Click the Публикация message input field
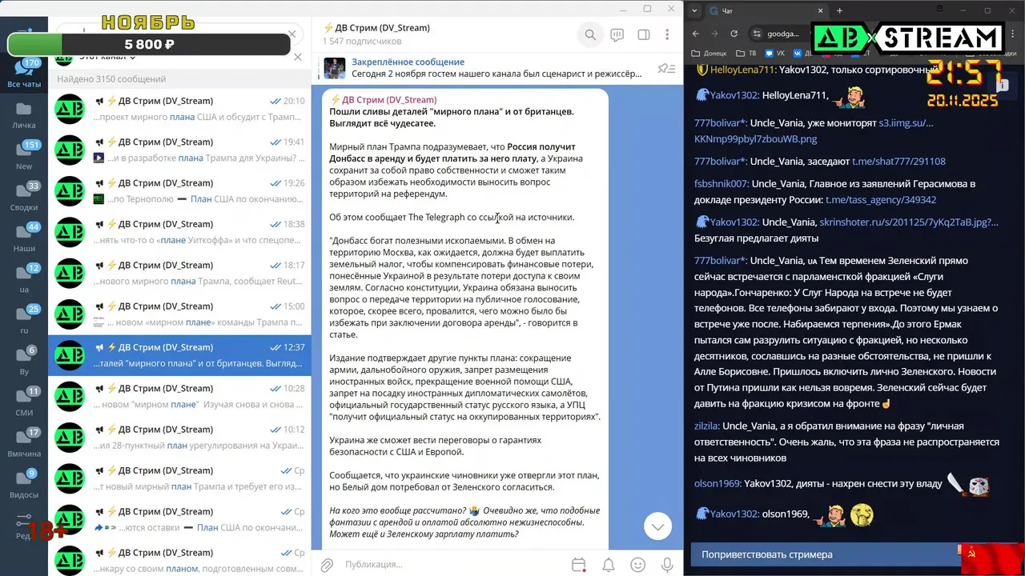 pos(453,565)
